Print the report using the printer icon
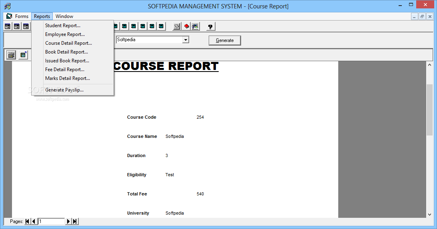 pyautogui.click(x=11, y=55)
